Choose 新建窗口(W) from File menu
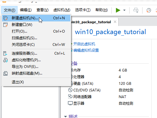Screen dimensions: 157x118 coord(36,25)
